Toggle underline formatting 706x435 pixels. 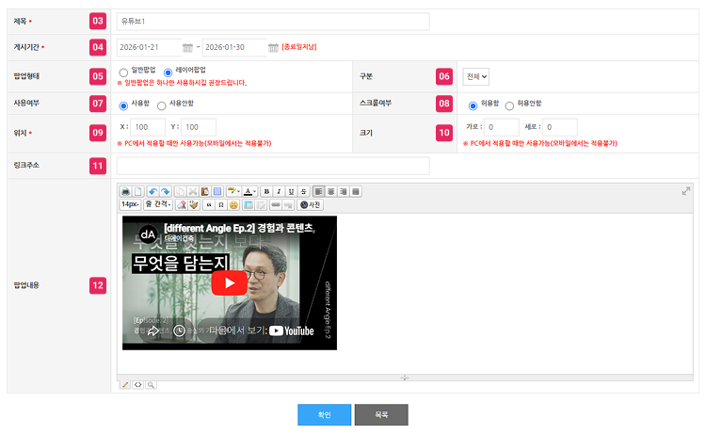(x=291, y=192)
